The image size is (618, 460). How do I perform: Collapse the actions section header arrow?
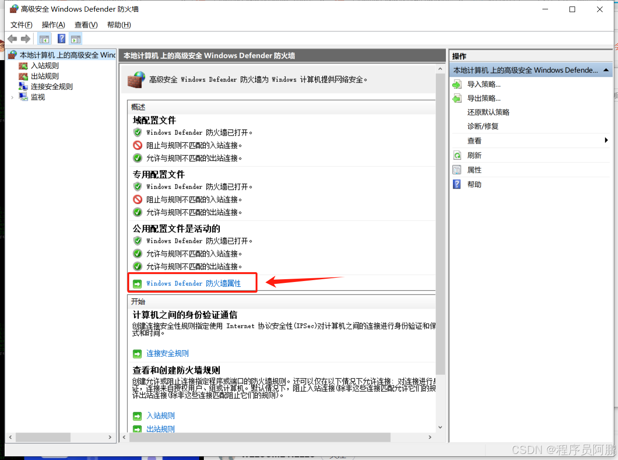pos(606,70)
